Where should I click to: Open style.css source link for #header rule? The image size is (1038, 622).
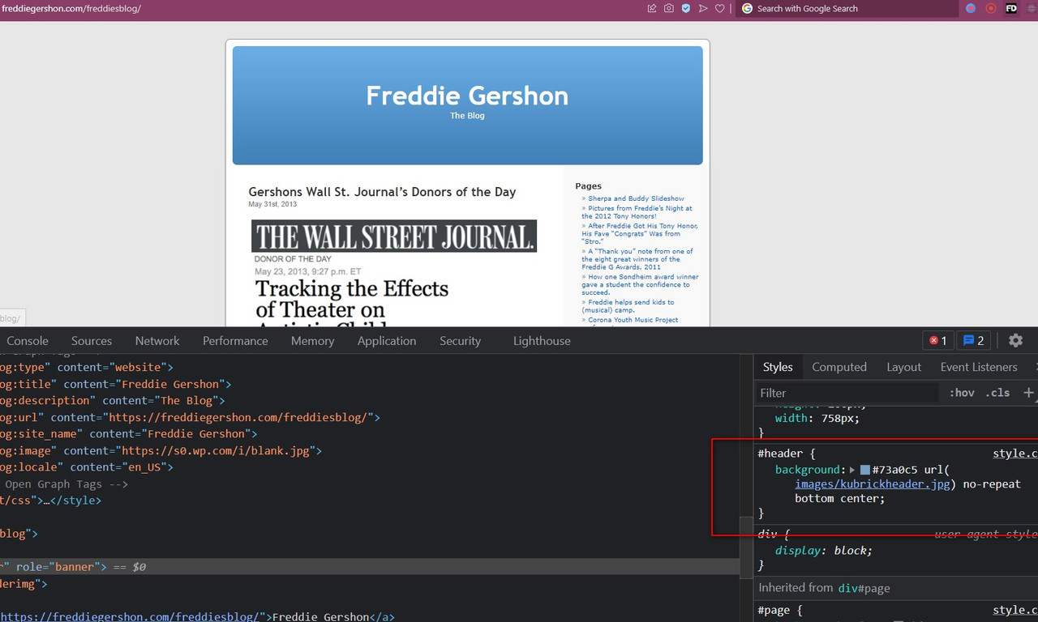[1015, 454]
